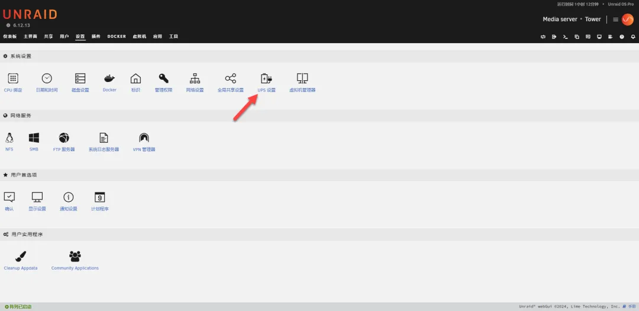Image resolution: width=639 pixels, height=311 pixels.
Task: Open Cleanup Appdata brush icon
Action: pyautogui.click(x=20, y=256)
